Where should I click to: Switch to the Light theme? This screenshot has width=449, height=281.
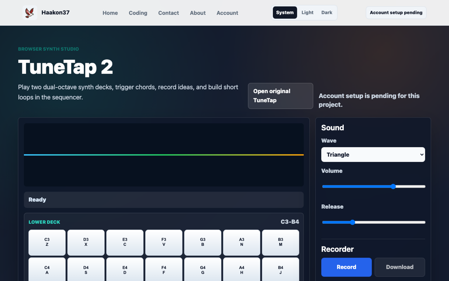coord(308,13)
